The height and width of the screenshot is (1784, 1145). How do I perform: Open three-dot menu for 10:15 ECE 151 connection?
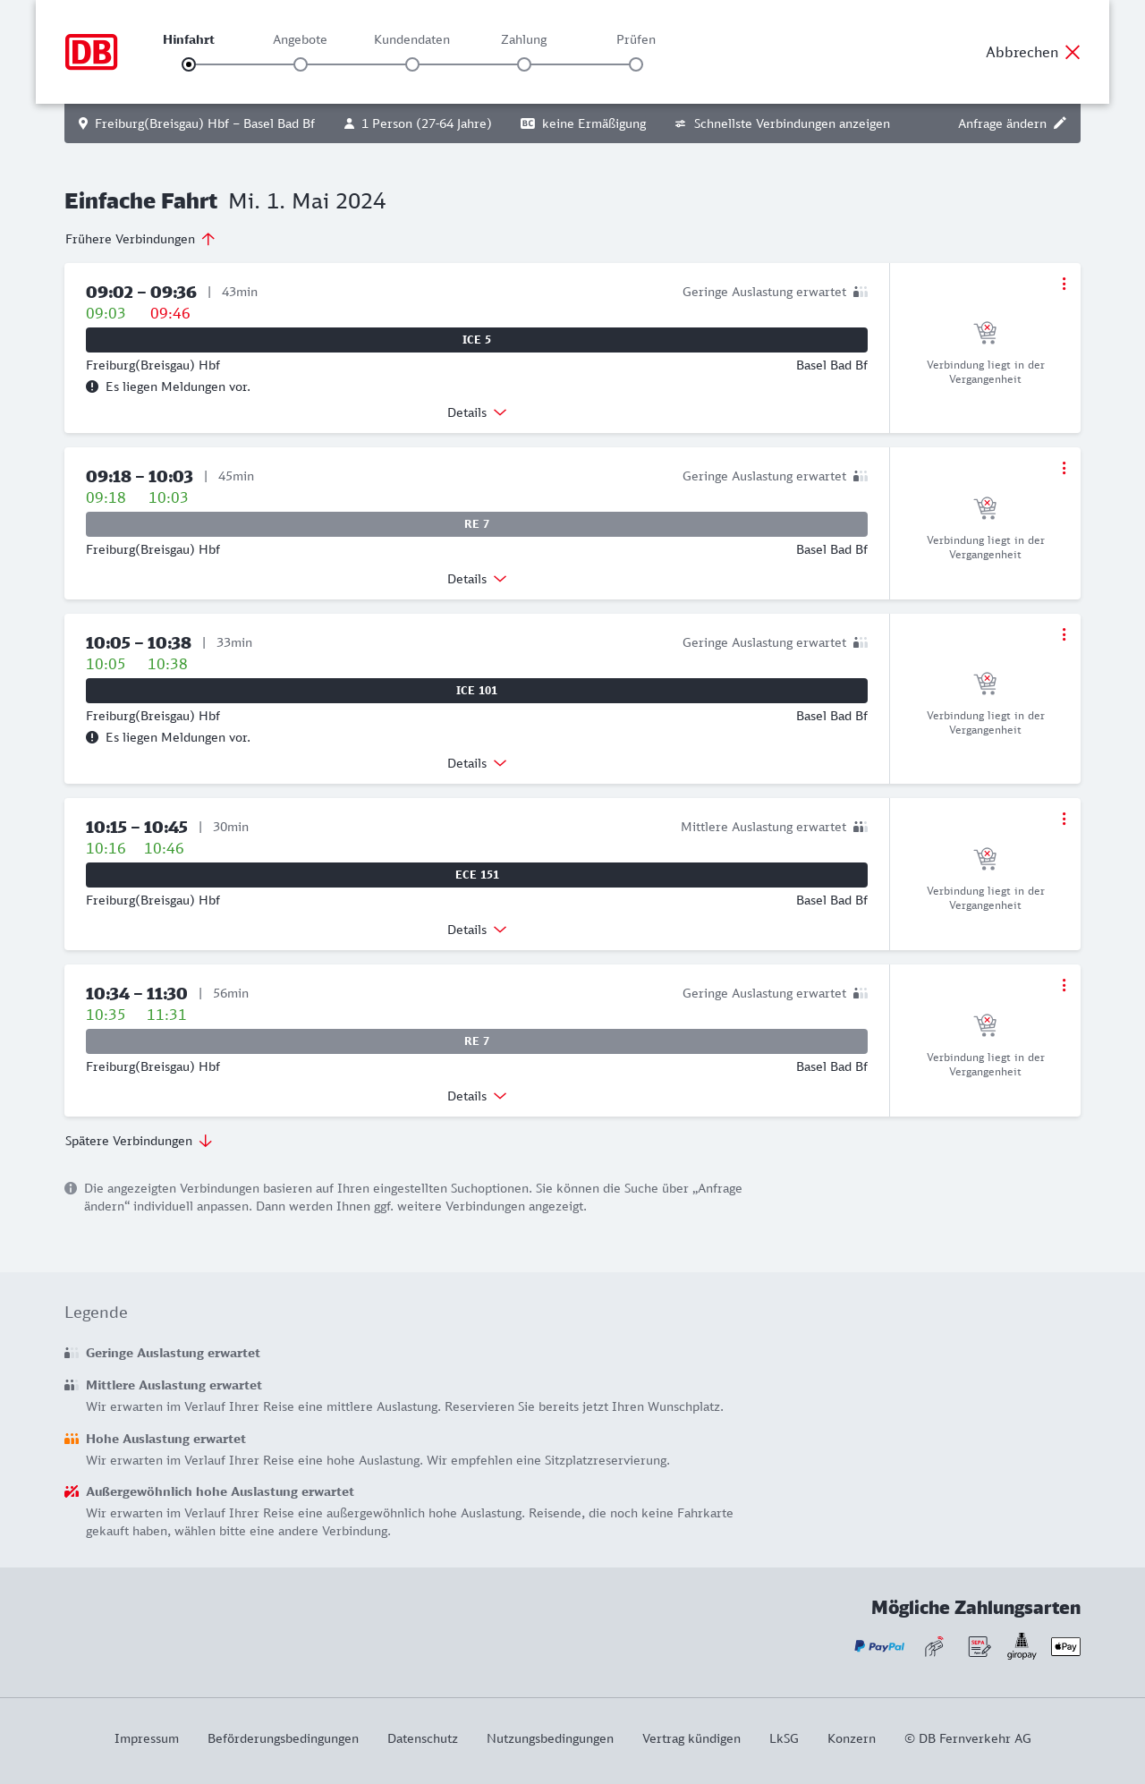1064,819
